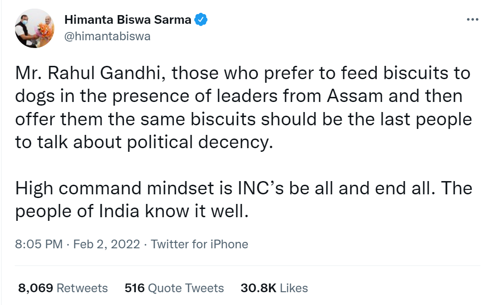Click the 8:05 PM time stamp
Screen dimensions: 490x305
tap(39, 244)
